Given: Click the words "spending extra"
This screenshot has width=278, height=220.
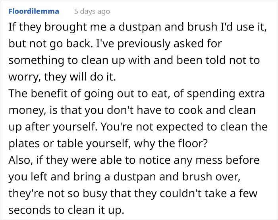Looking at the screenshot, I should pos(226,94).
